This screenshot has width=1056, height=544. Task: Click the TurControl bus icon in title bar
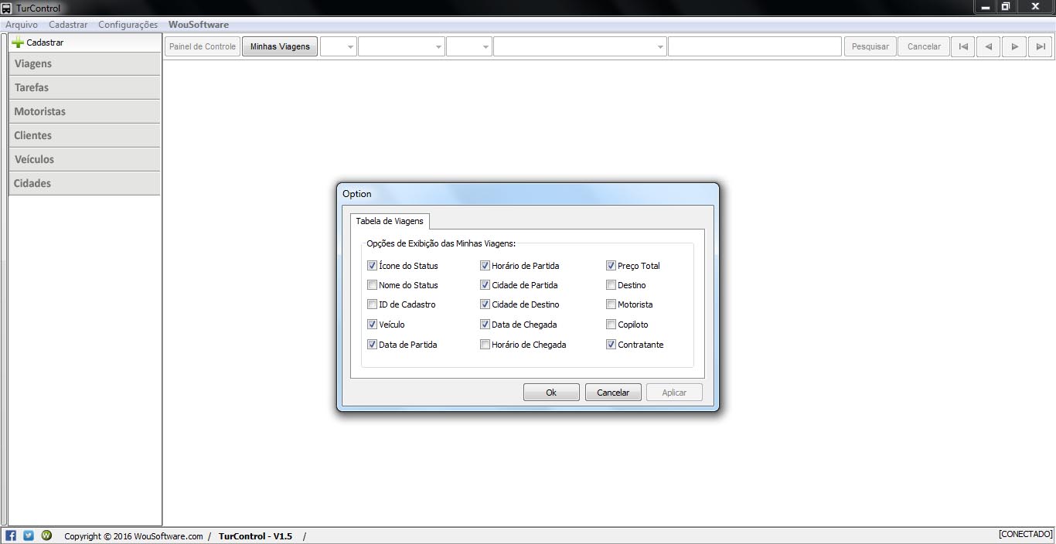7,8
